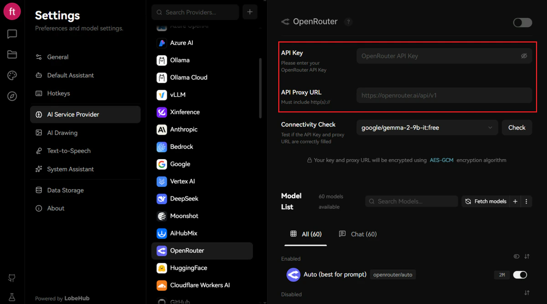The image size is (547, 304).
Task: Click the API Proxy URL field
Action: (444, 95)
